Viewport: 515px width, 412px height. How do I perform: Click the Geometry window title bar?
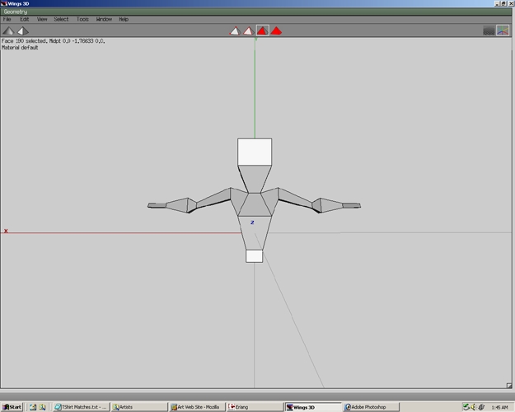coord(256,12)
